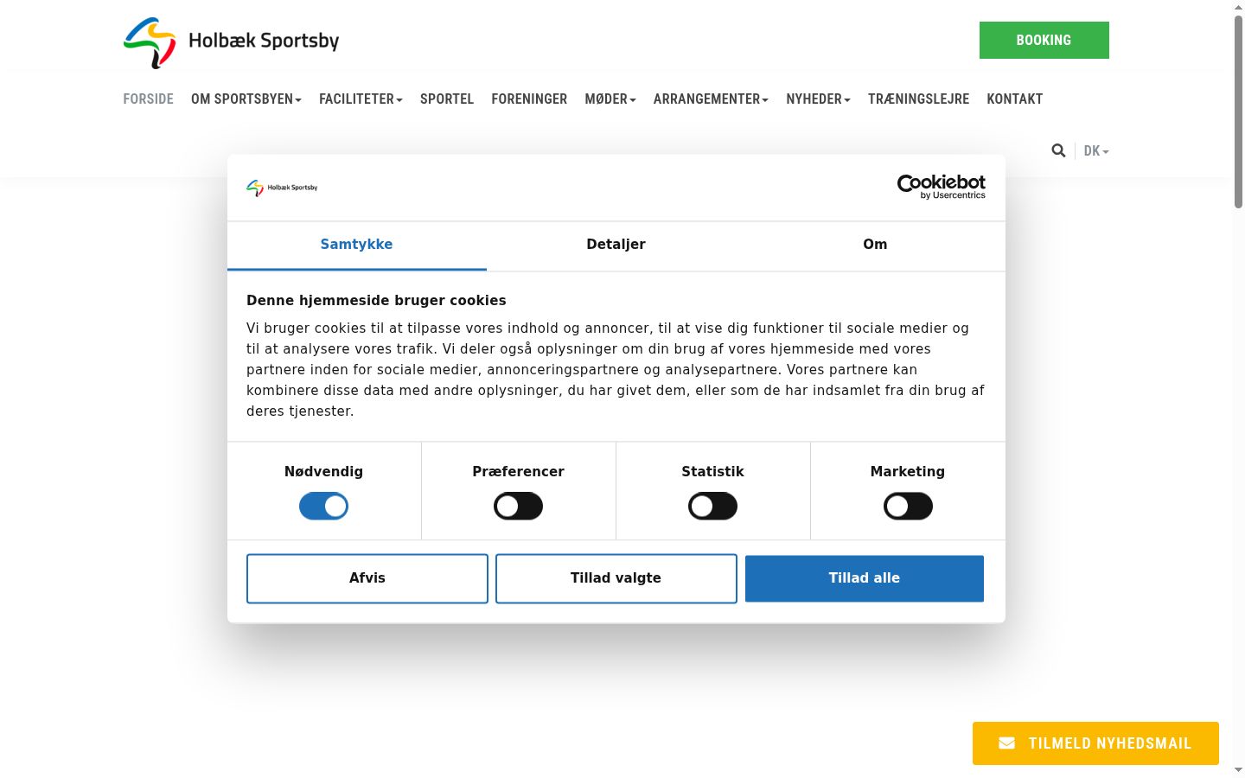Turn on the Marketing cookie switch
This screenshot has height=778, width=1245.
[x=908, y=507]
